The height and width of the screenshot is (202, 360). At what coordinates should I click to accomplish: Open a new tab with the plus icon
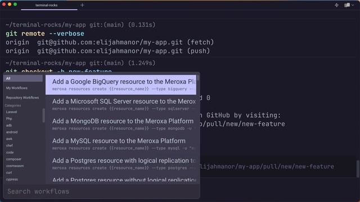82,5
